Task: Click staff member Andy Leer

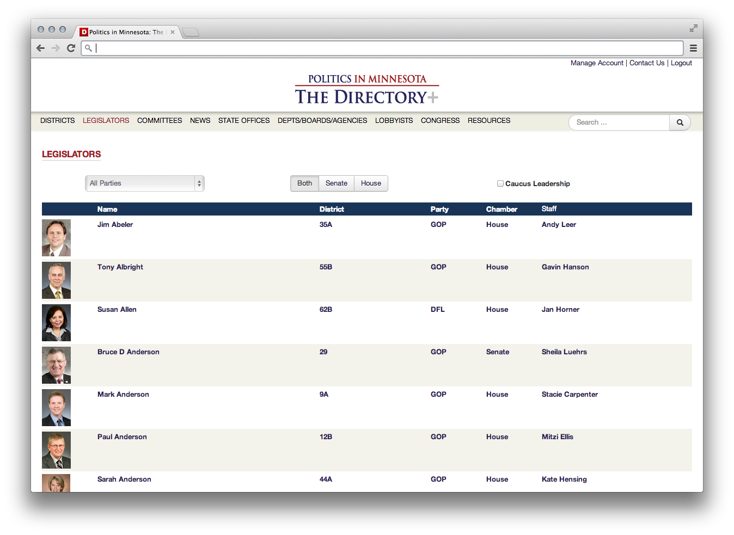Action: pos(559,224)
